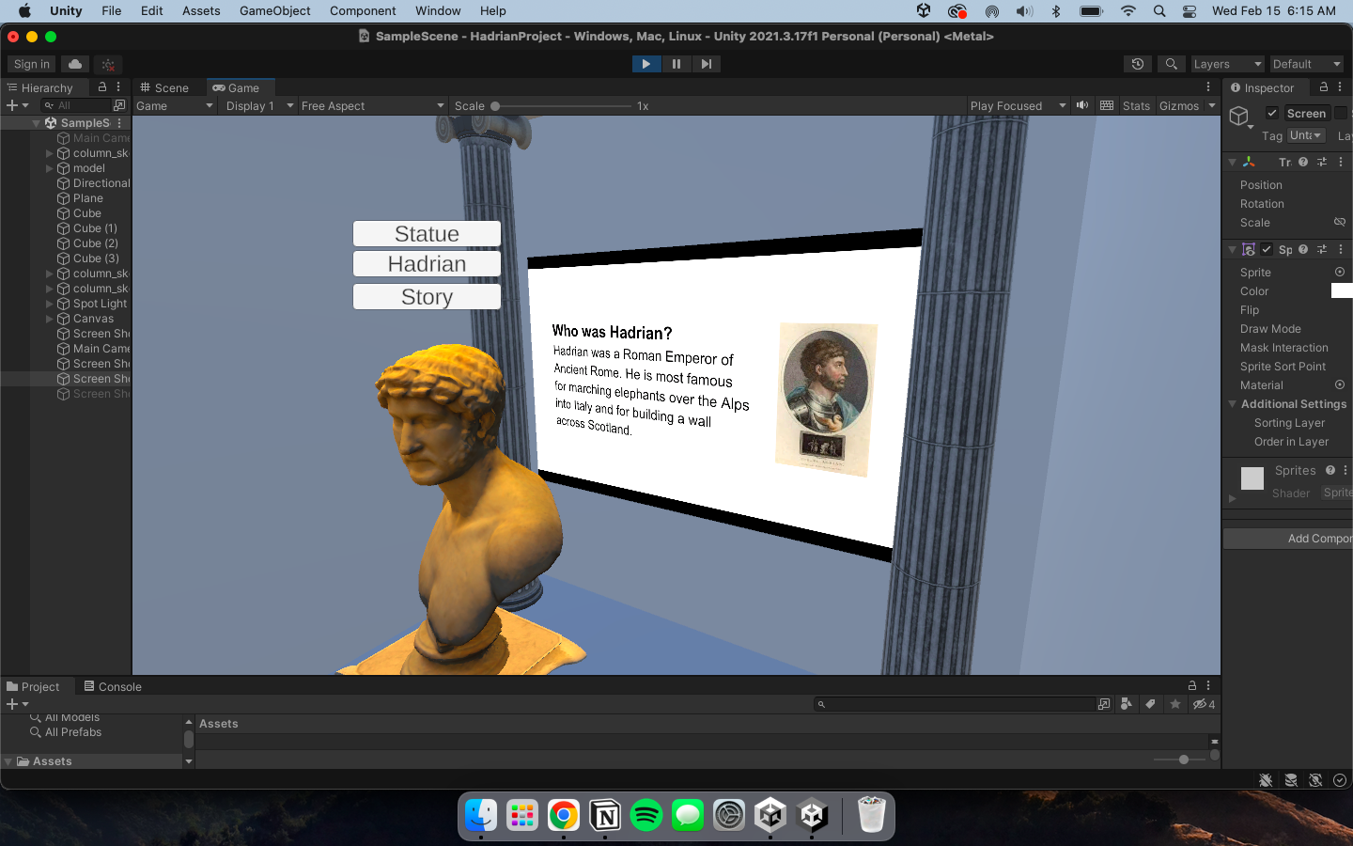Toggle the Static checkbox in the Inspector

pyautogui.click(x=1341, y=113)
